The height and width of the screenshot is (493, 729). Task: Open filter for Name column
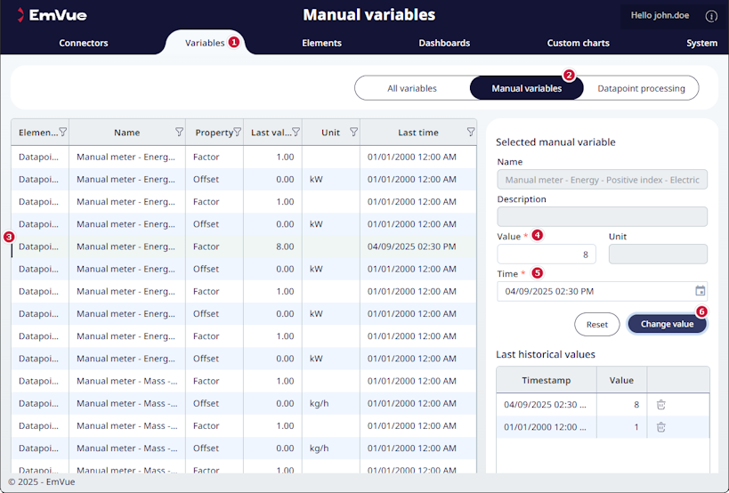tap(179, 133)
